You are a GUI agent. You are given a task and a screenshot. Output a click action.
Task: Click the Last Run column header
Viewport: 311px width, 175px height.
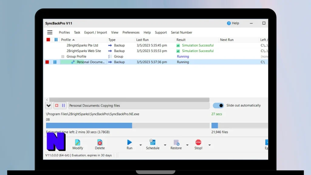click(155, 40)
